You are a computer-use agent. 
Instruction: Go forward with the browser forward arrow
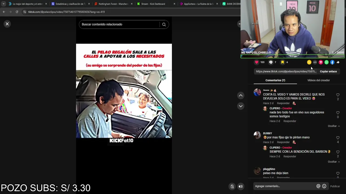pos(10,12)
